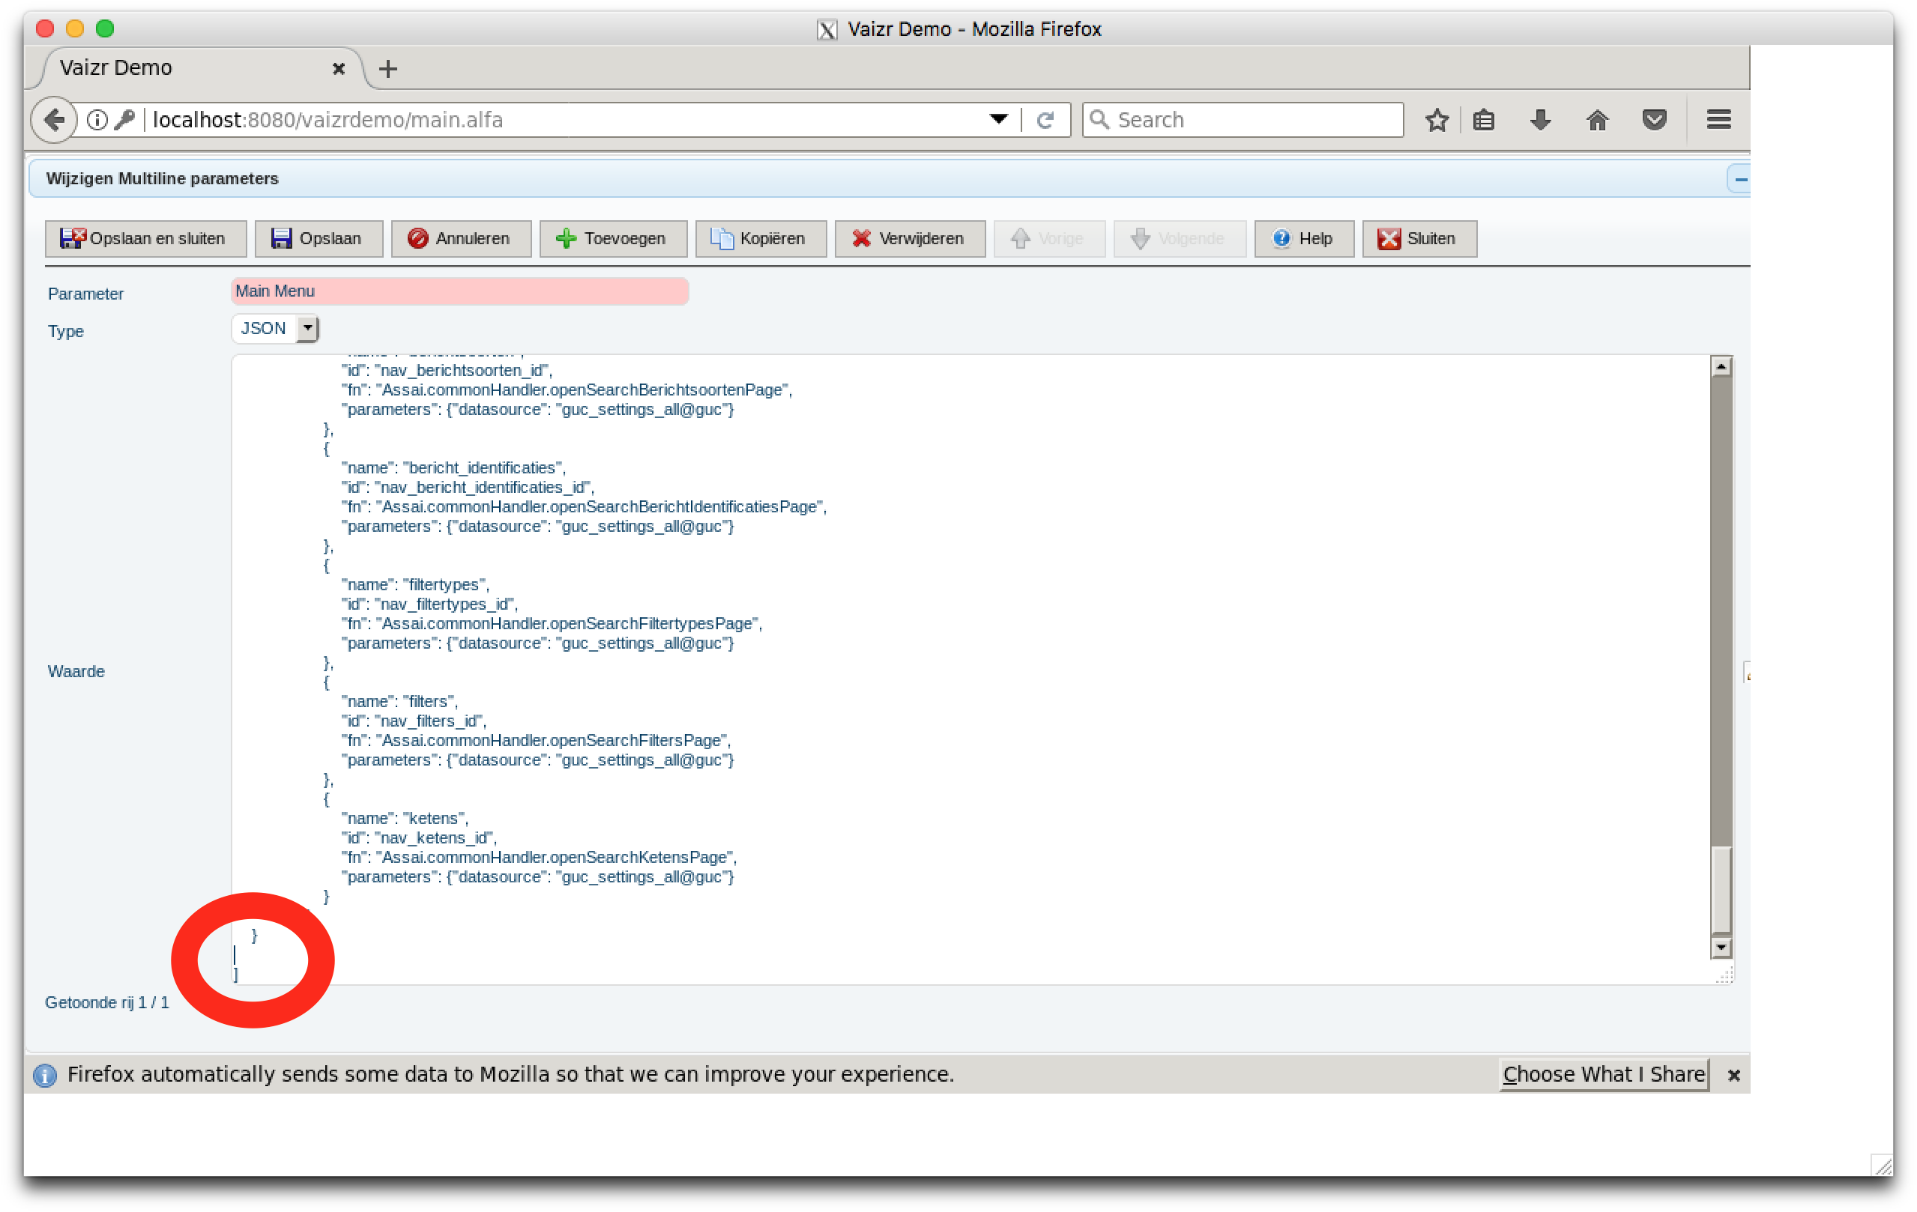Click "id": "nav_bericht_identificaties_id" line

pyautogui.click(x=468, y=487)
